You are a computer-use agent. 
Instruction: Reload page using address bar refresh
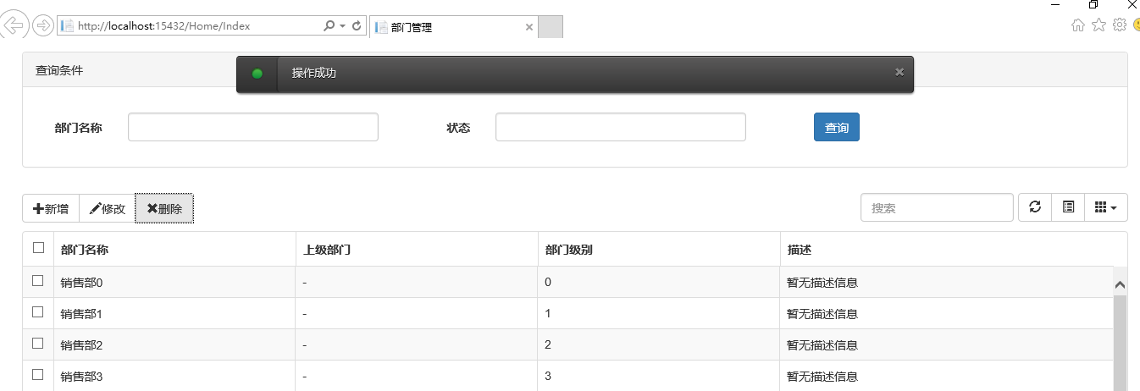tap(357, 26)
